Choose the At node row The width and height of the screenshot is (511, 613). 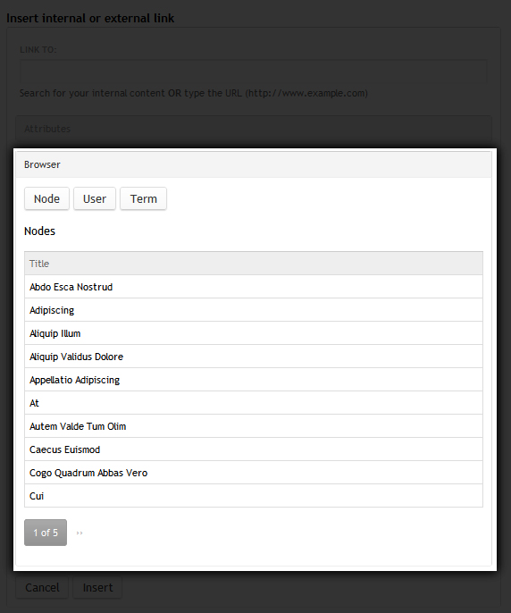[254, 403]
